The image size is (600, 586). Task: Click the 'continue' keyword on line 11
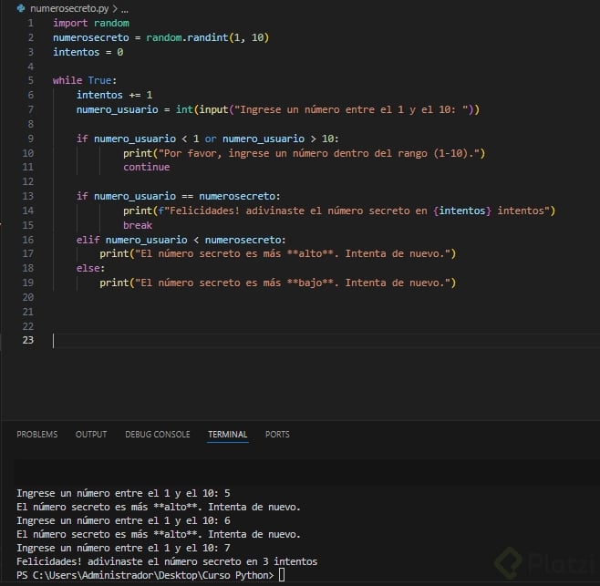(x=146, y=167)
